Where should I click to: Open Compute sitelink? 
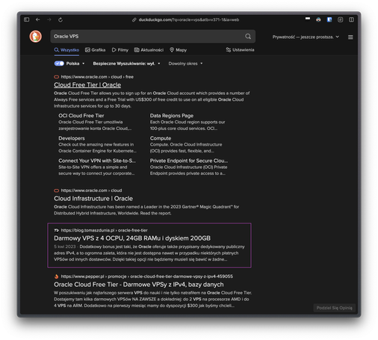coord(161,138)
